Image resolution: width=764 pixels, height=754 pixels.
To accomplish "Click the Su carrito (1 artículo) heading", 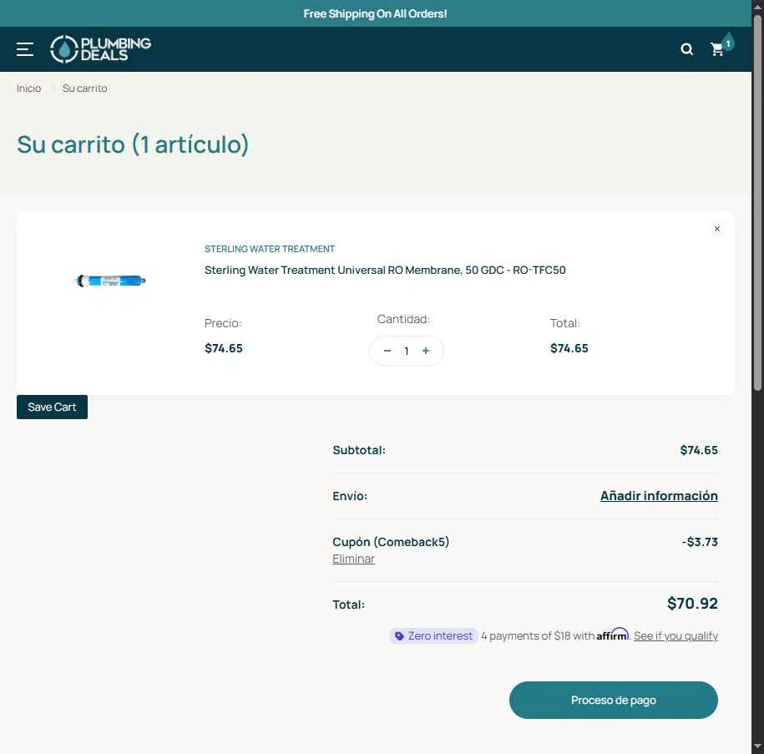I will [x=133, y=144].
